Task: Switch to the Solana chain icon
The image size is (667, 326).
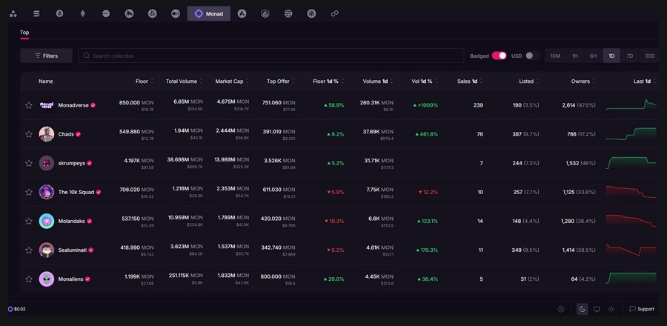Action: click(36, 13)
